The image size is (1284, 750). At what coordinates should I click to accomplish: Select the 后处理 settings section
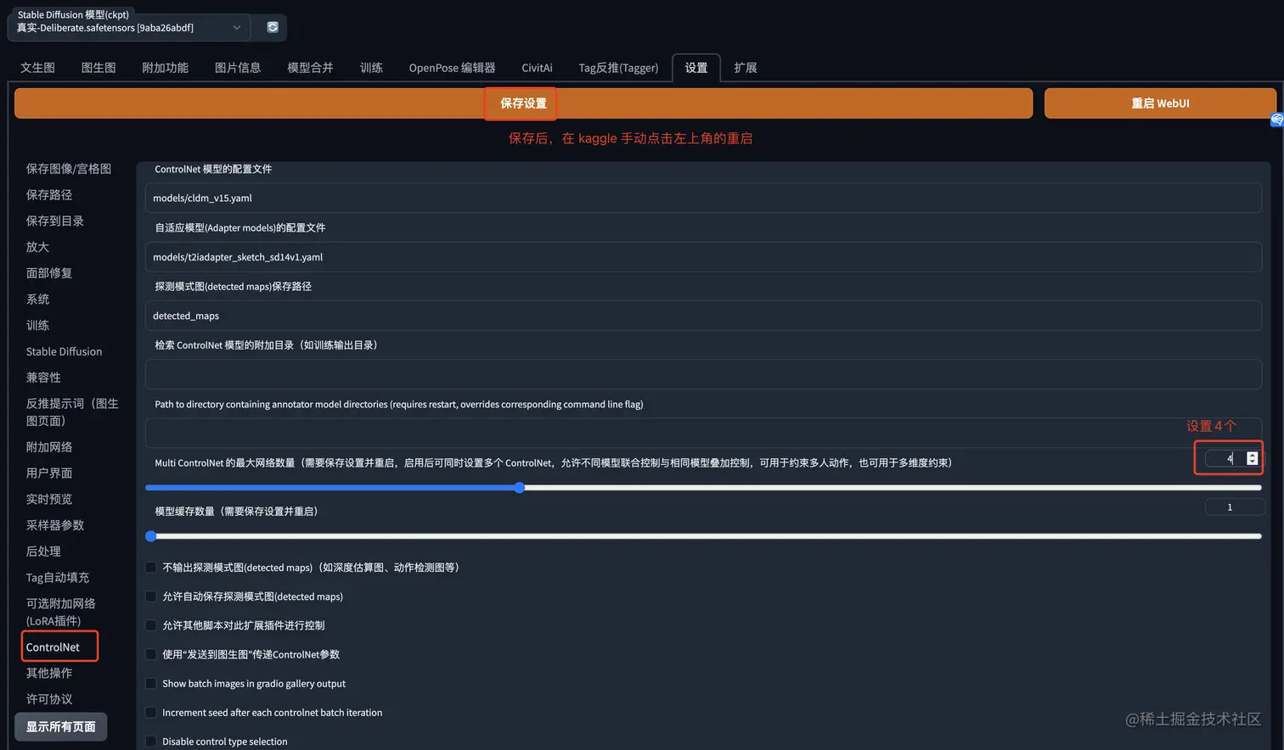click(43, 551)
